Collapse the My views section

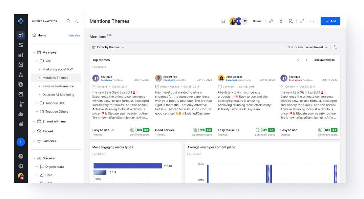click(34, 53)
